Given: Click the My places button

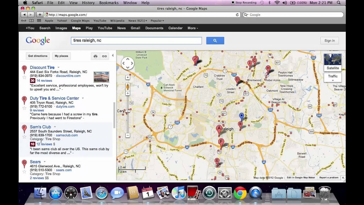Looking at the screenshot, I should coord(61,56).
